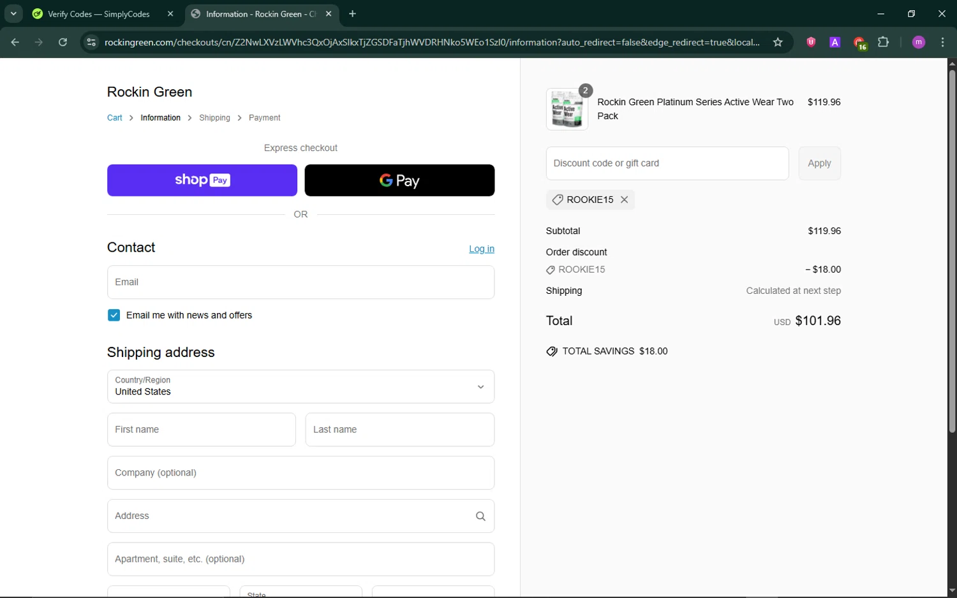957x598 pixels.
Task: Click the Shipping breadcrumb step
Action: tap(214, 118)
